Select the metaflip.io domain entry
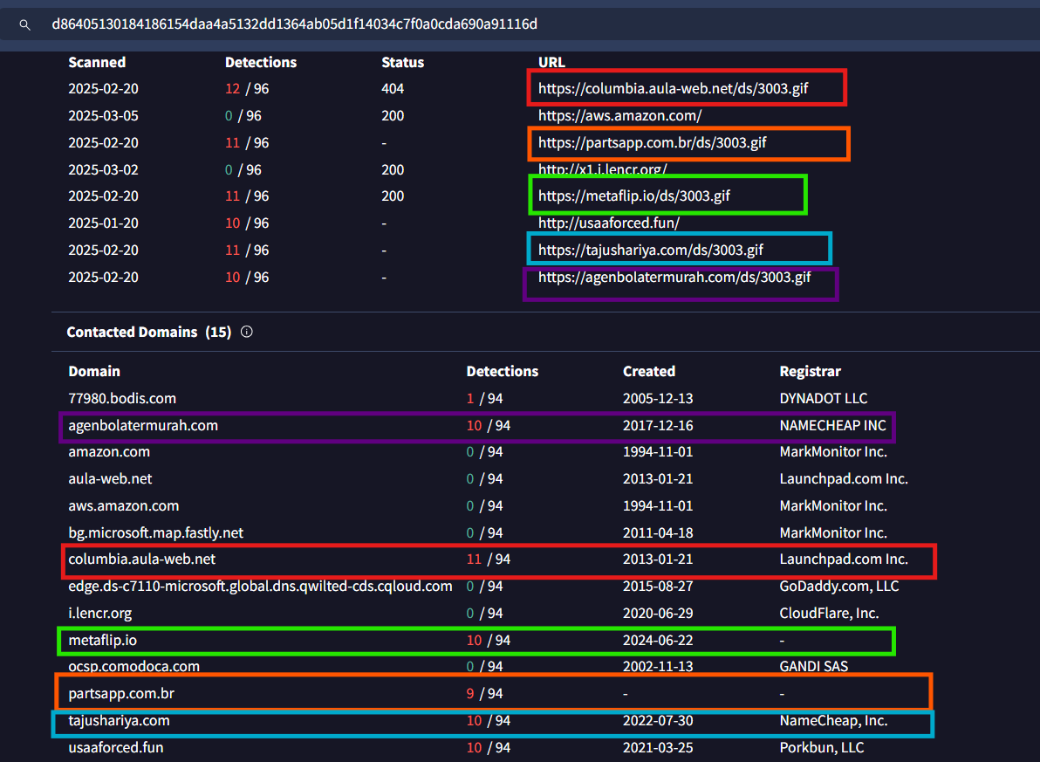The width and height of the screenshot is (1040, 762). coord(103,640)
